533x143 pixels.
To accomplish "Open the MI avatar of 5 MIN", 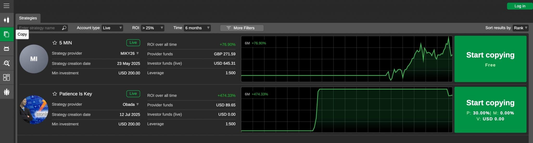I will tap(34, 59).
